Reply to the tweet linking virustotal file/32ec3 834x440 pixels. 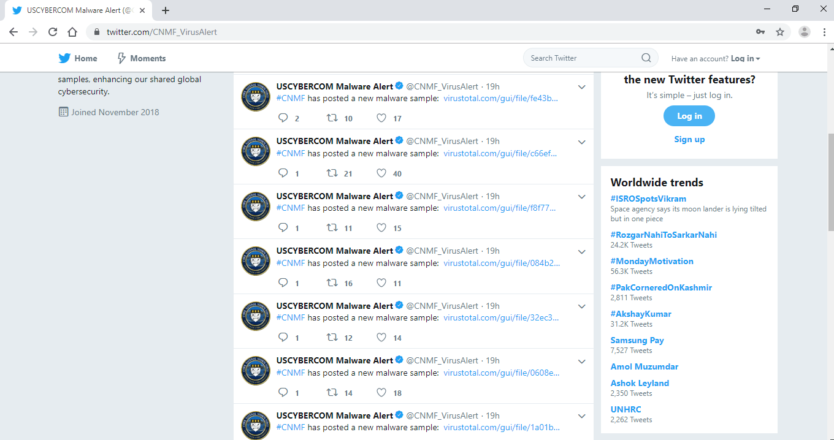pos(283,338)
